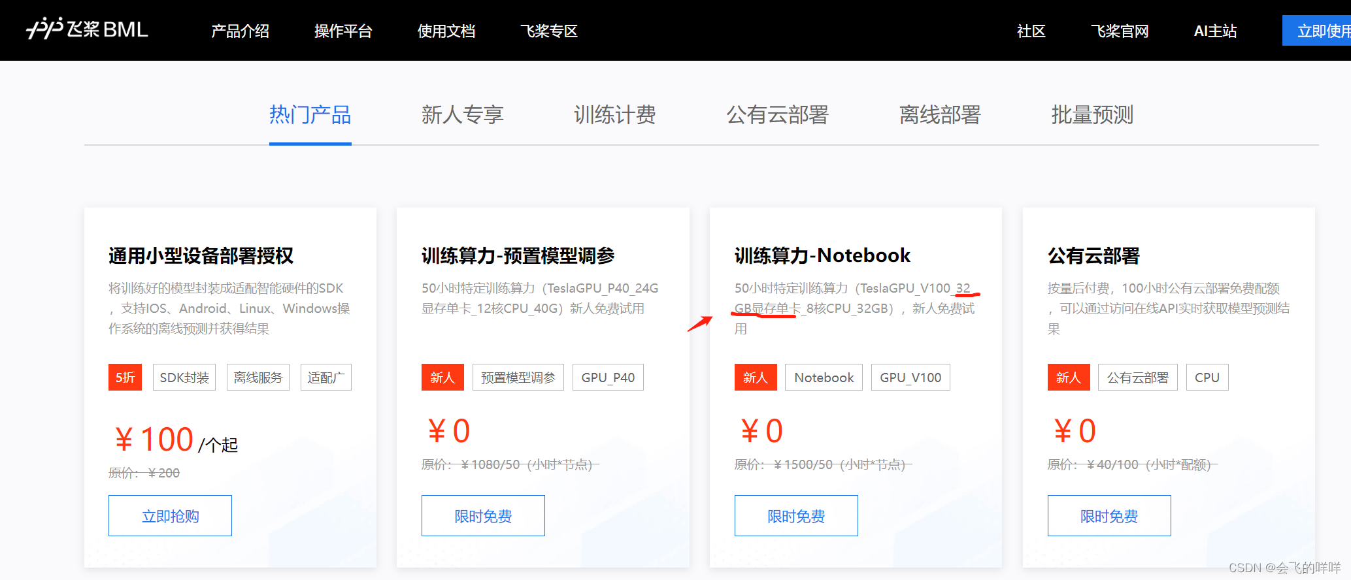Switch to the 新人专享 tab
The image size is (1351, 580).
click(463, 115)
